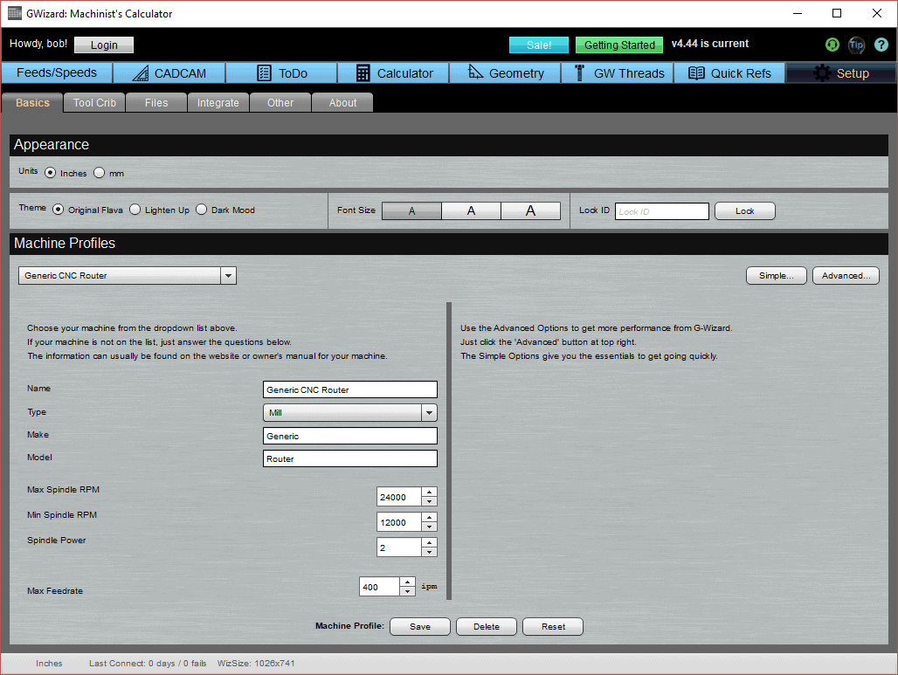Click the green headset support icon
The image size is (898, 675).
[x=832, y=45]
